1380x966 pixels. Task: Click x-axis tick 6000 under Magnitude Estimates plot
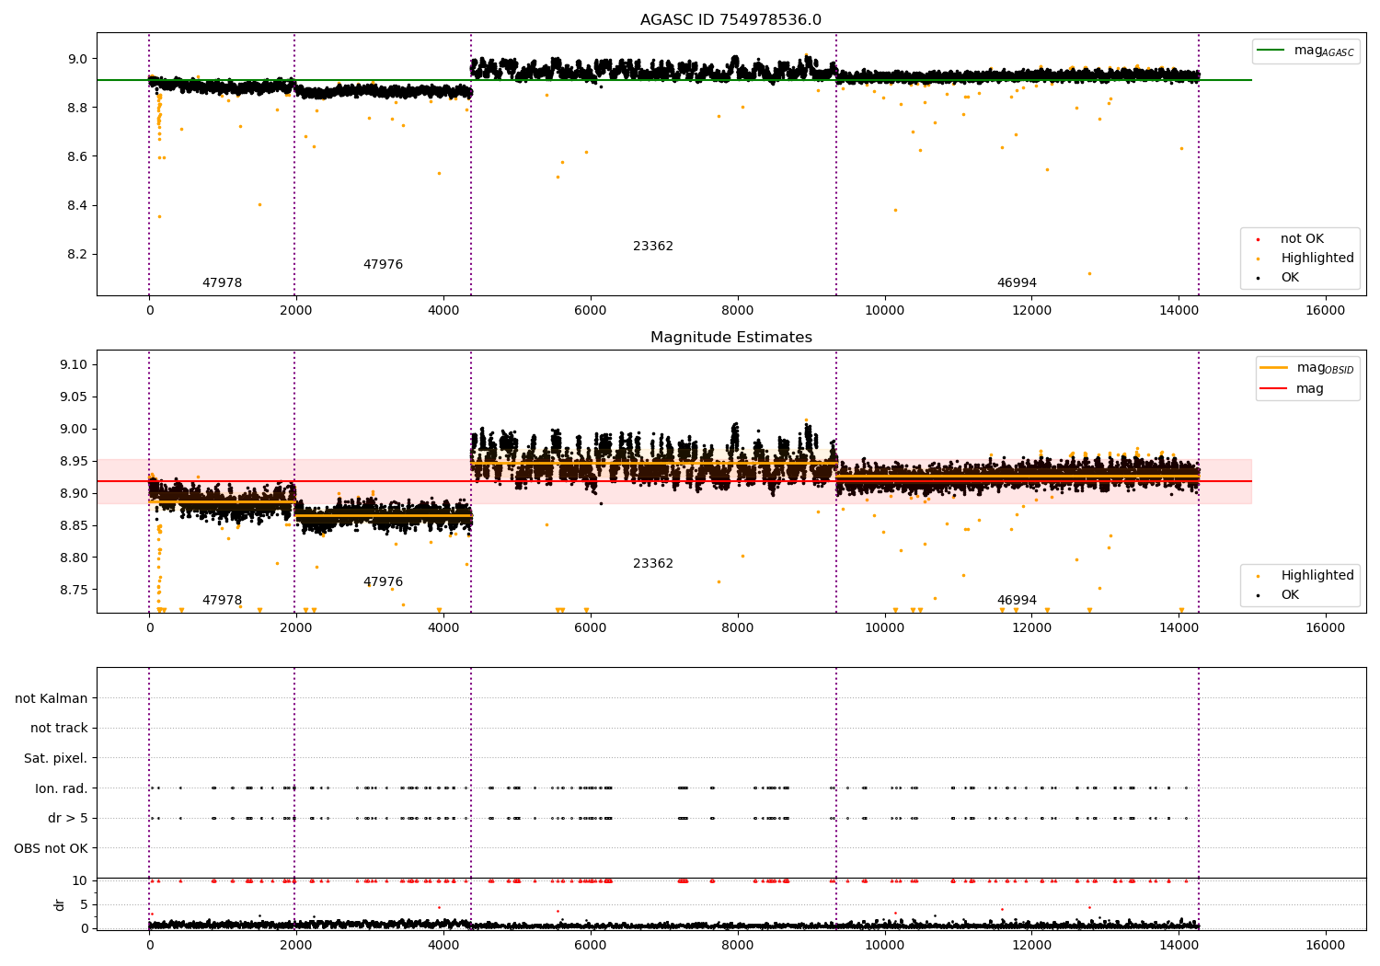click(x=590, y=628)
